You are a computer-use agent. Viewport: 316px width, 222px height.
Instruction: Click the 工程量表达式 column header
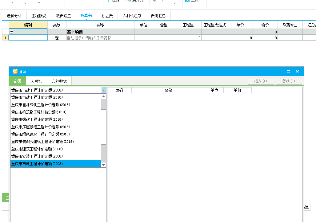click(215, 25)
